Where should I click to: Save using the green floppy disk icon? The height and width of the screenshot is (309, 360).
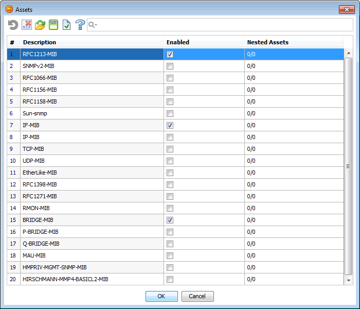click(x=53, y=25)
